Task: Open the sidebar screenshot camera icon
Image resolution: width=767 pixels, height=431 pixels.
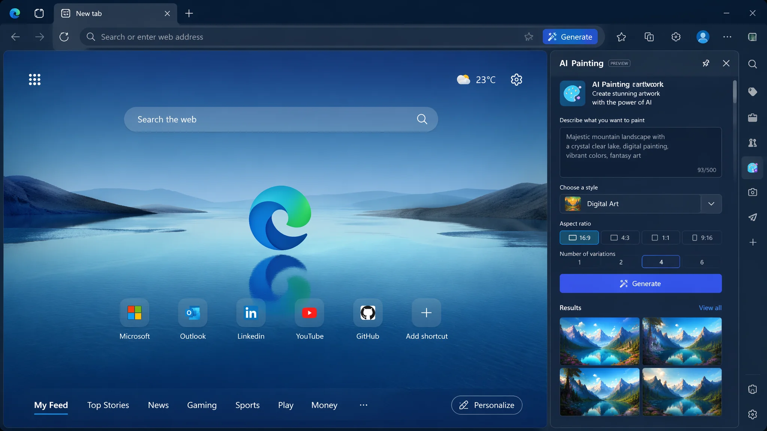Action: tap(752, 192)
